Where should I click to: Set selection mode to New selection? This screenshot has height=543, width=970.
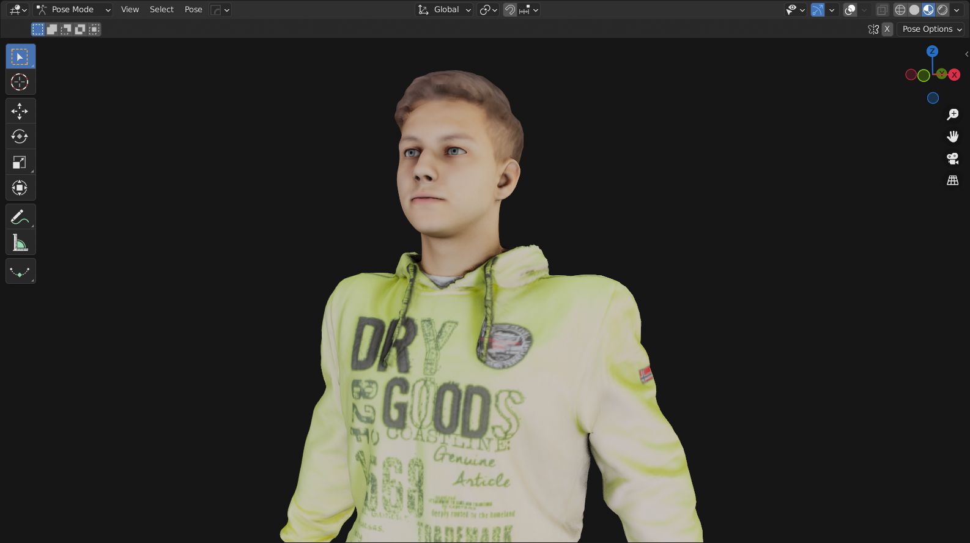38,29
